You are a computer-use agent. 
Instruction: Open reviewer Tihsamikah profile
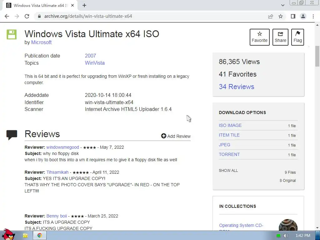click(x=57, y=172)
